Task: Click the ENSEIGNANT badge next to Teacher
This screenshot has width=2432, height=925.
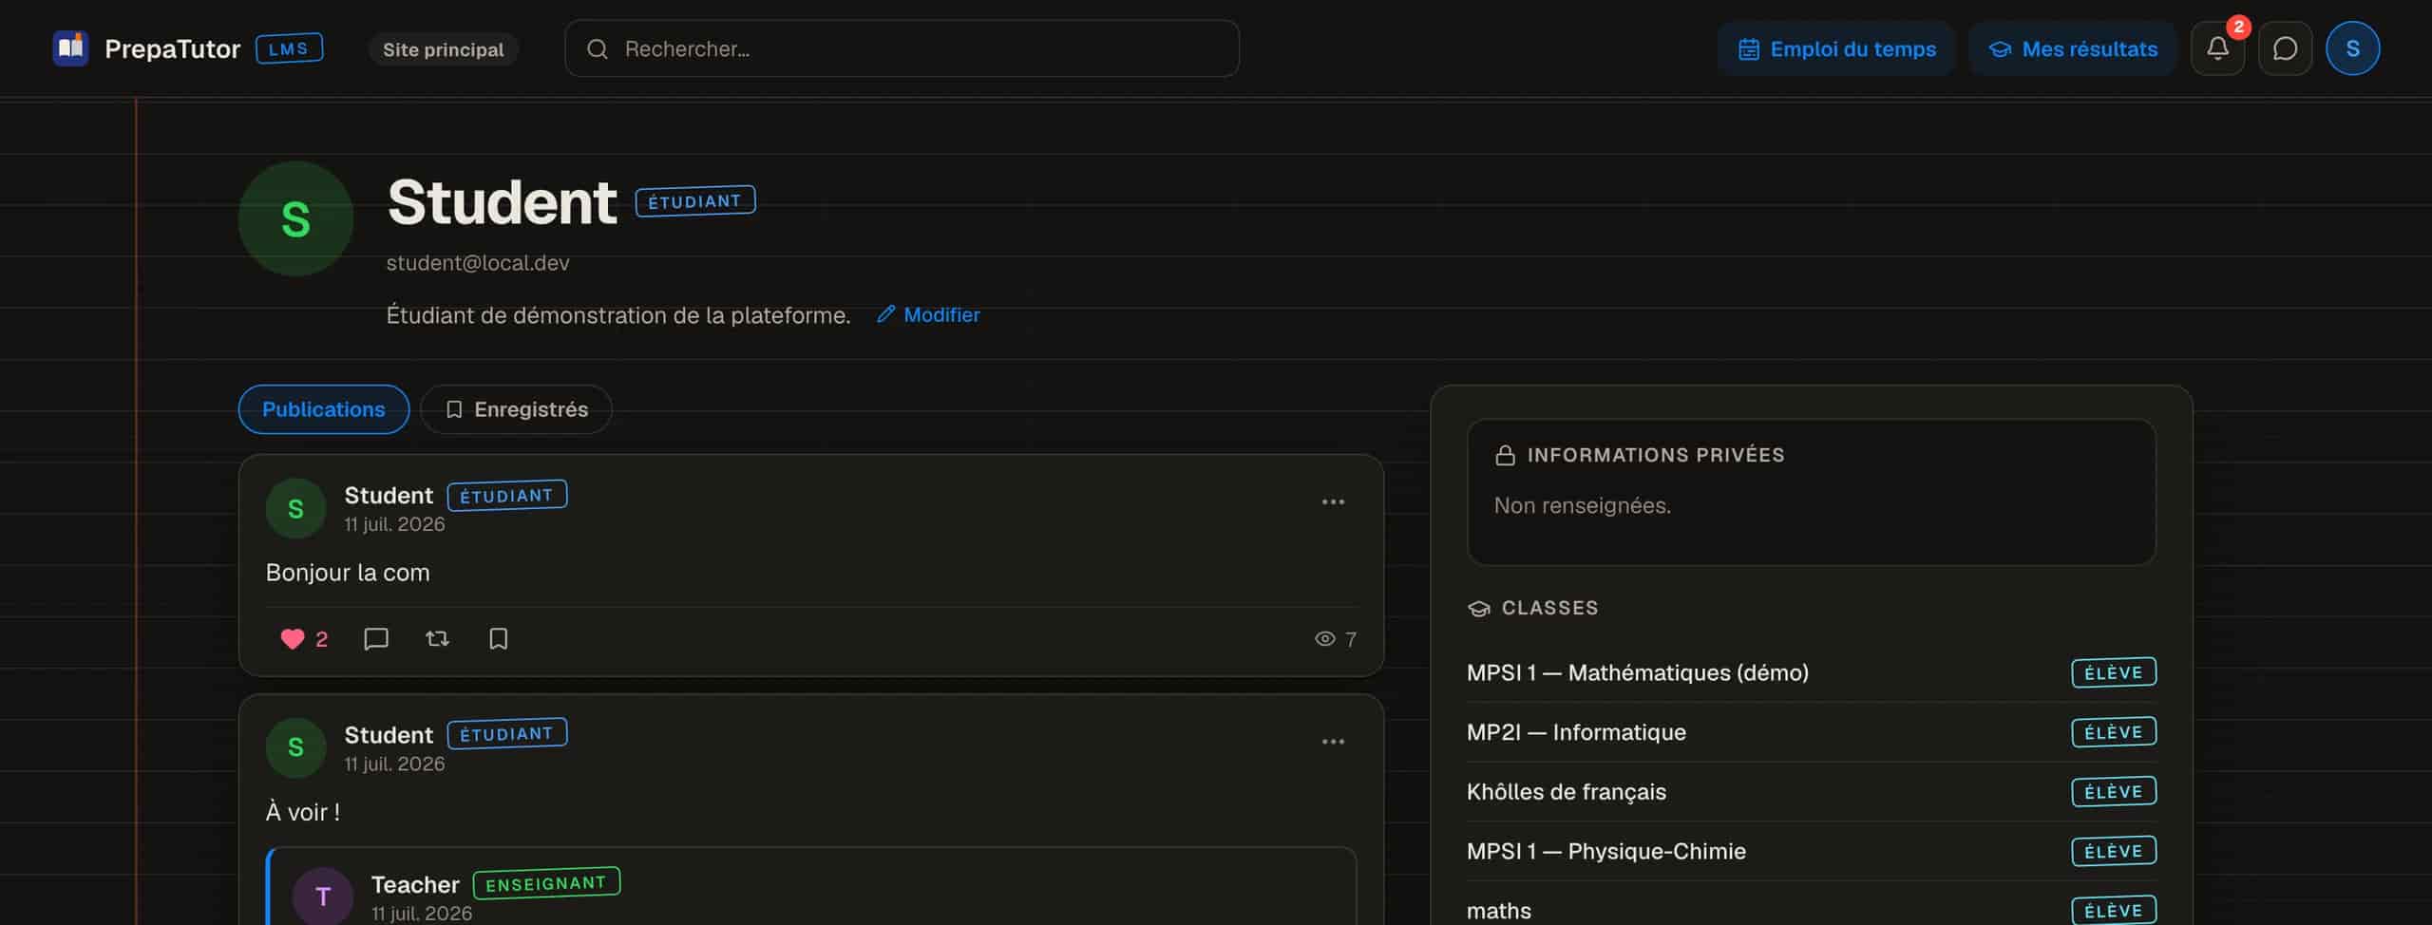Action: [x=546, y=882]
